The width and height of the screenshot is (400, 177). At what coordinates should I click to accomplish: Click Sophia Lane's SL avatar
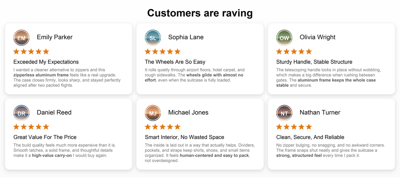[153, 38]
